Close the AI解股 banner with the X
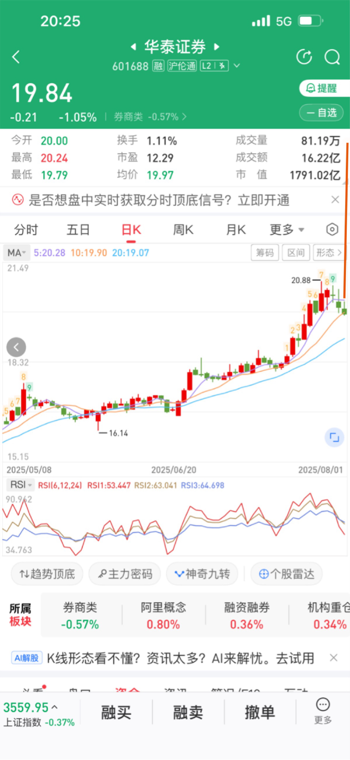Viewport: 350px width, 760px height. tap(334, 658)
